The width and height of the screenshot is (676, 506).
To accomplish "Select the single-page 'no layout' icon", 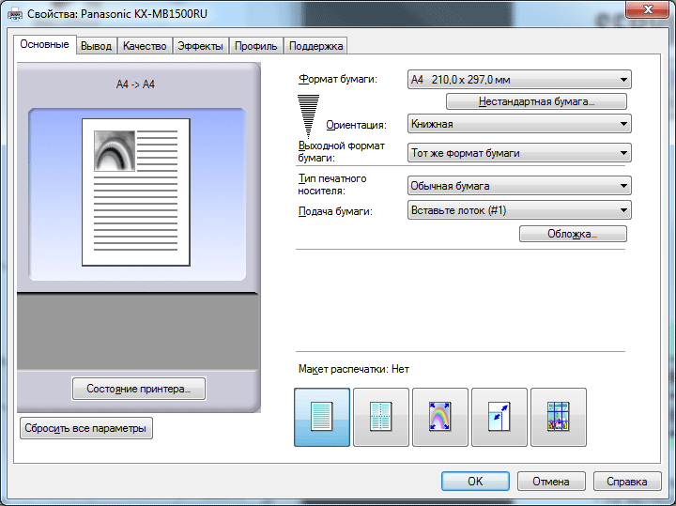I will pos(322,417).
